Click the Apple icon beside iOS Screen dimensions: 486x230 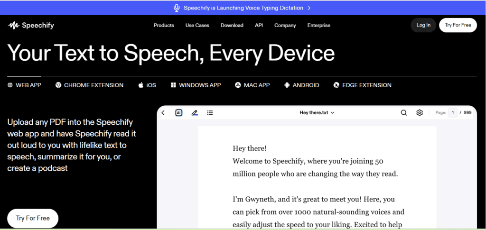coord(140,85)
